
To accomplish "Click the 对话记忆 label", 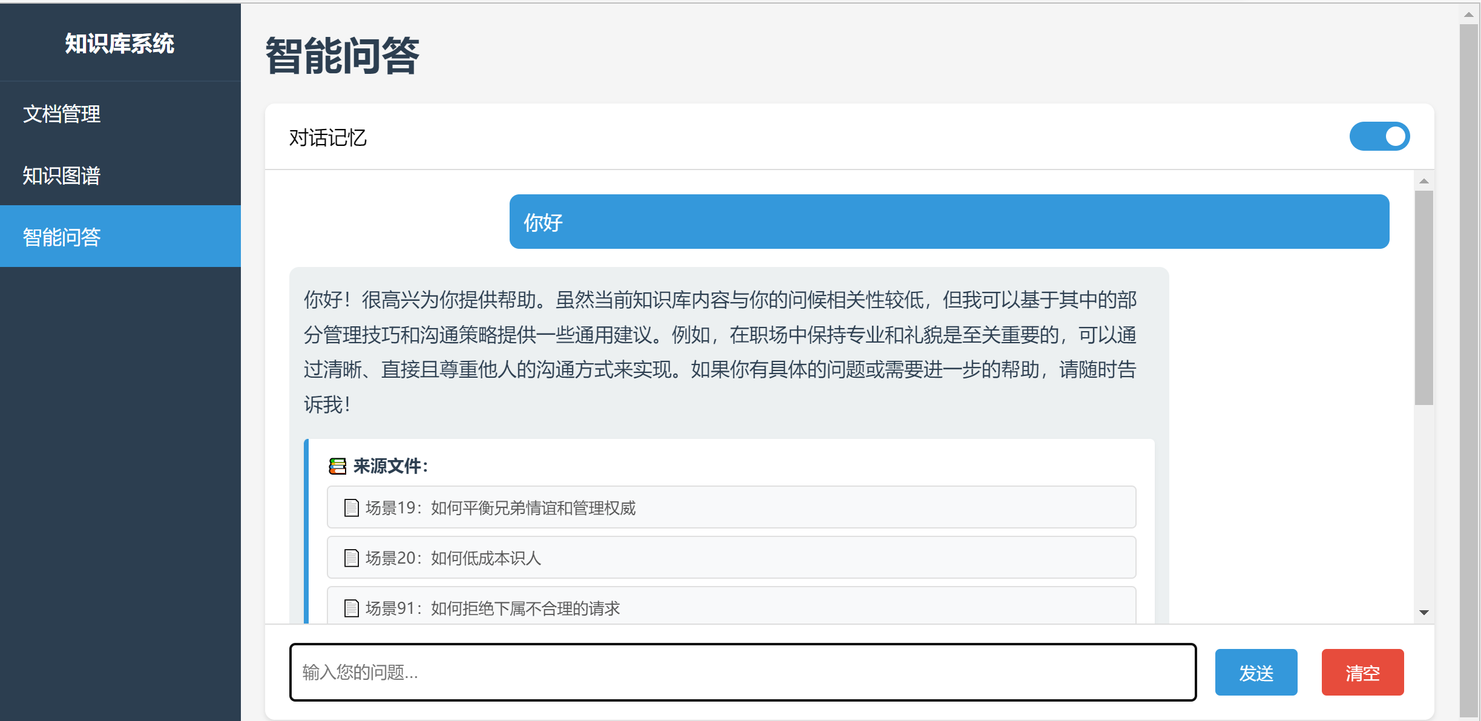I will [x=328, y=137].
